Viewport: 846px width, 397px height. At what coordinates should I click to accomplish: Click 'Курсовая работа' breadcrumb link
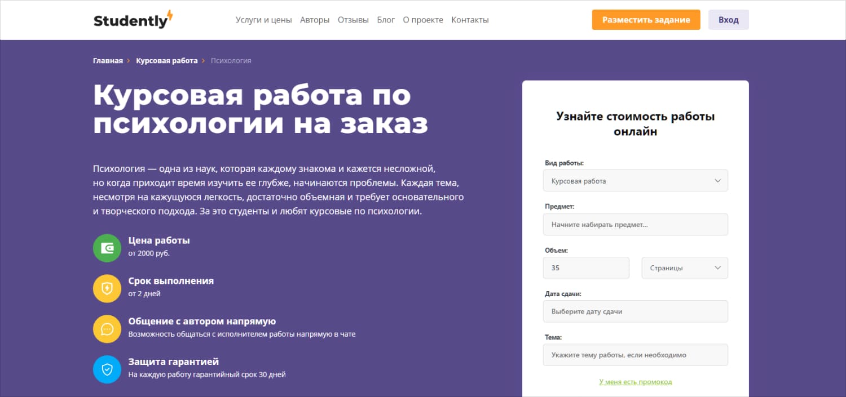[x=166, y=61]
